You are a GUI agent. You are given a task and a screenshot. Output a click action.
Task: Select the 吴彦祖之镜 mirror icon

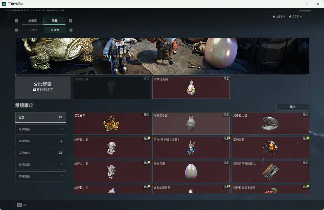click(x=270, y=123)
